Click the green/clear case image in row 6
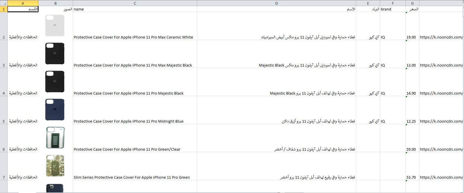The image size is (464, 193). tap(55, 138)
